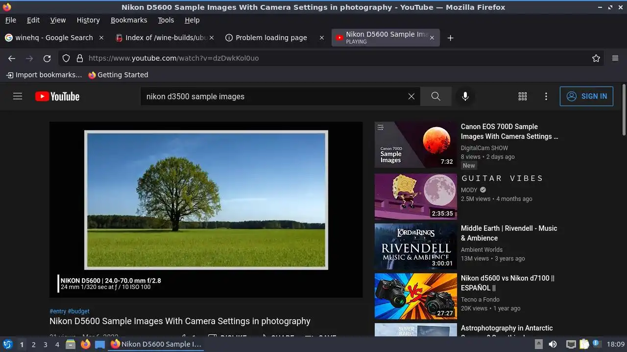Open the system start menu icon
Screen dimensions: 627x352
click(8, 344)
